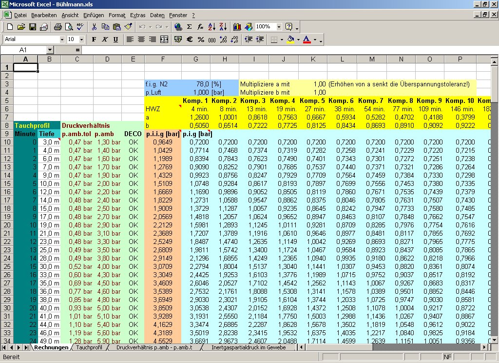Apply the 000 thousands separator style
Screen dimensions: 499x363
click(x=212, y=40)
